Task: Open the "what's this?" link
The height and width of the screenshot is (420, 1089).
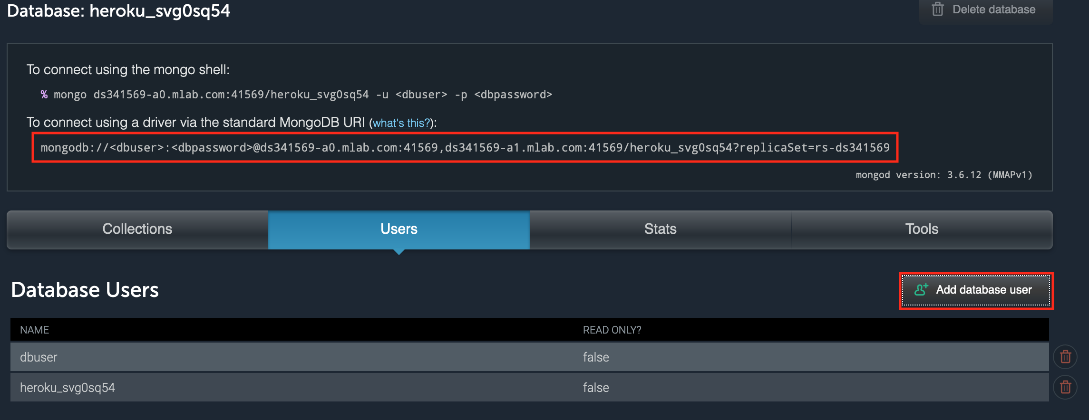Action: click(x=401, y=123)
